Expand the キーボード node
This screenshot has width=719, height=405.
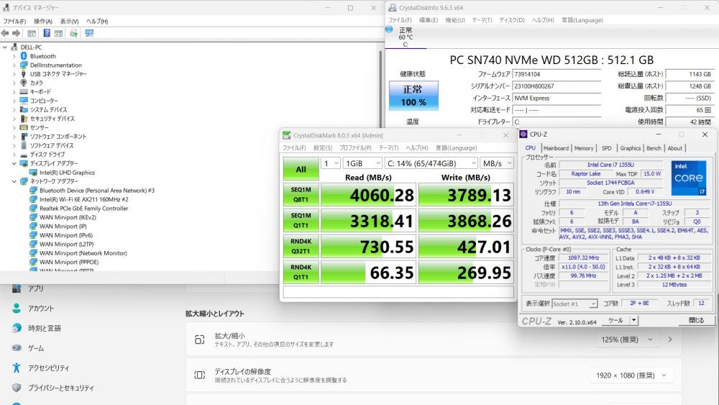(x=14, y=92)
